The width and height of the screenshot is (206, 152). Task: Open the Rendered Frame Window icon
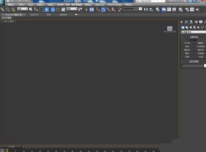pos(192,9)
